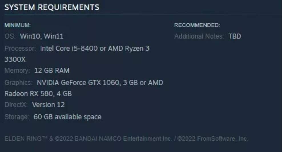Image resolution: width=282 pixels, height=152 pixels.
Task: Select the Win10, Win11 text
Action: point(42,37)
